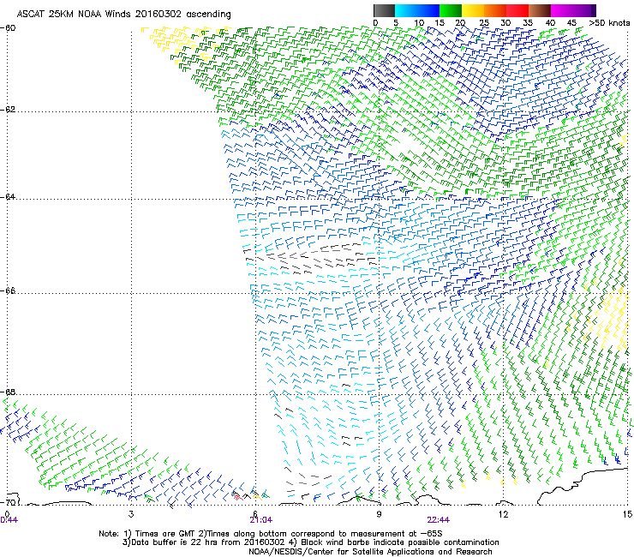Click the '-64' latitude axis label

(x=8, y=196)
